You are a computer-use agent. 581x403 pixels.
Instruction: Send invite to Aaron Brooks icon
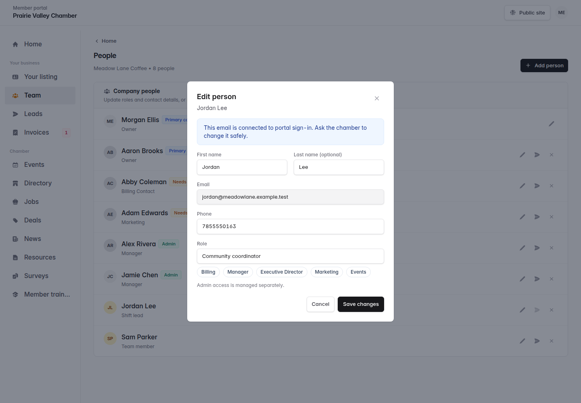pyautogui.click(x=537, y=155)
